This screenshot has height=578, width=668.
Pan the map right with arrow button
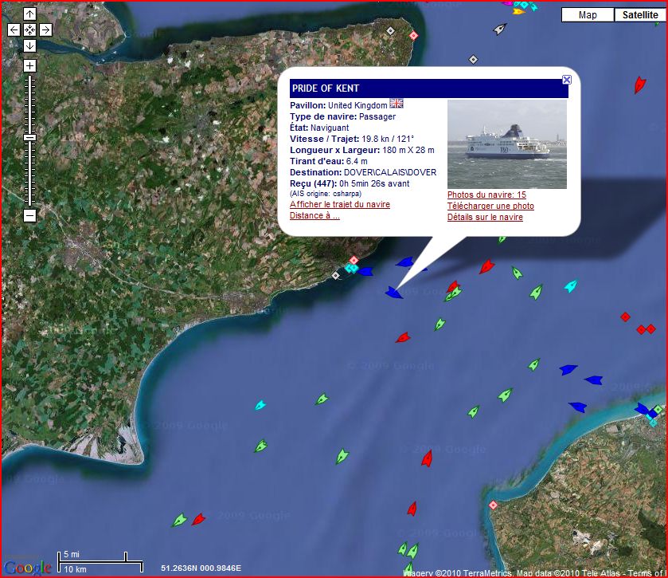(x=45, y=29)
